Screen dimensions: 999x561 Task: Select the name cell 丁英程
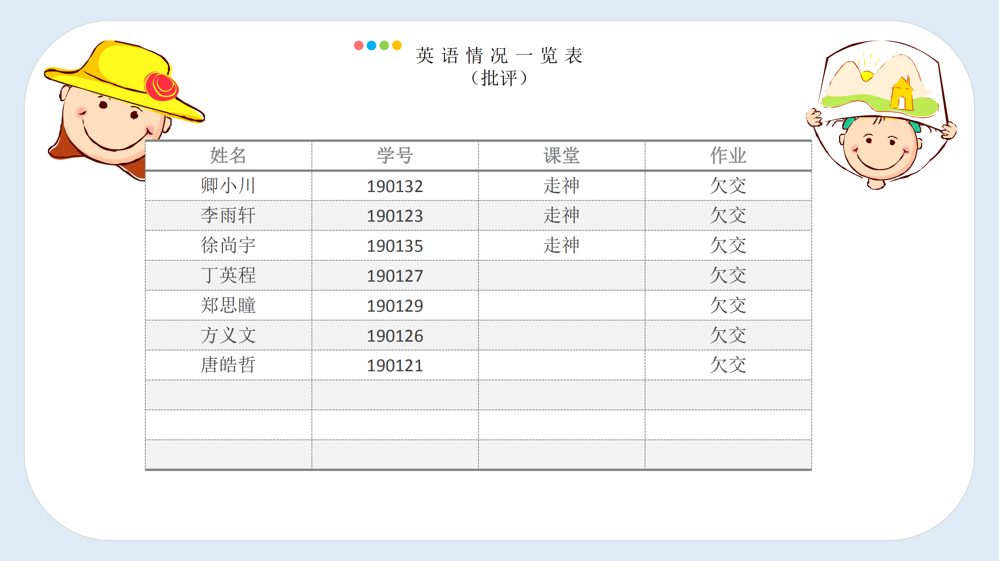pos(228,275)
